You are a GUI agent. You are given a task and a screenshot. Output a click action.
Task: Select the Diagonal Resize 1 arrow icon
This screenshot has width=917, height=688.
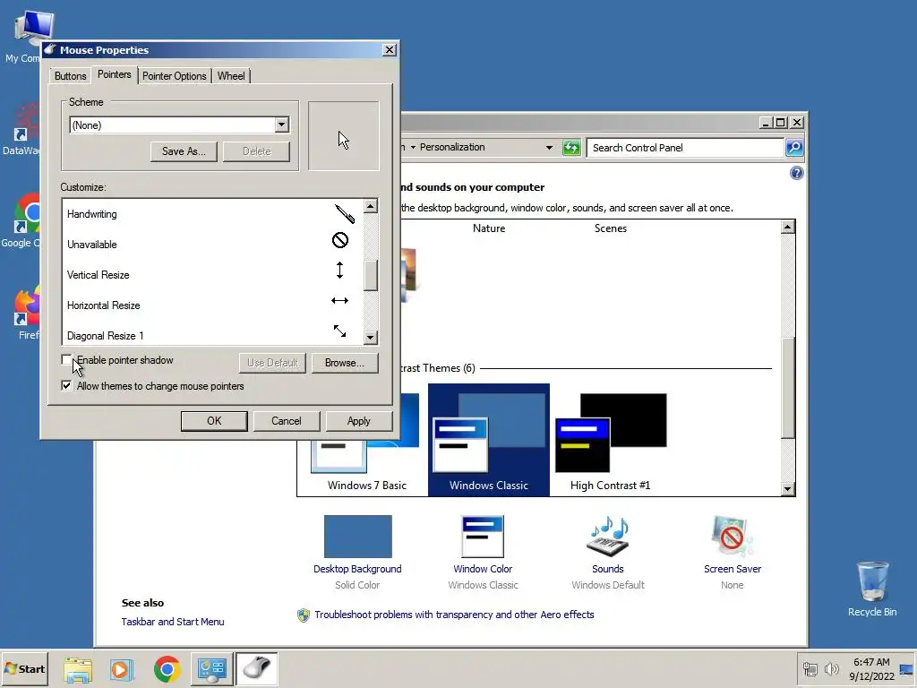[x=339, y=331]
